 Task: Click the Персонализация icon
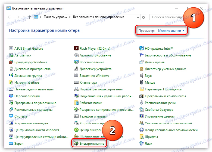coord(11,96)
